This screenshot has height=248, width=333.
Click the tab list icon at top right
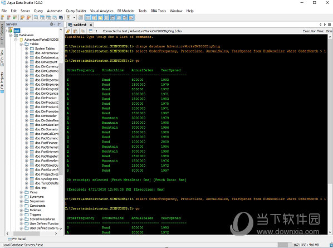[x=330, y=25]
